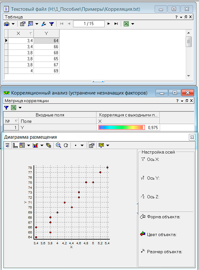Toggle the axes ruler icon in the diagram toolbar
Viewport: 199px width, 270px height.
click(15, 145)
